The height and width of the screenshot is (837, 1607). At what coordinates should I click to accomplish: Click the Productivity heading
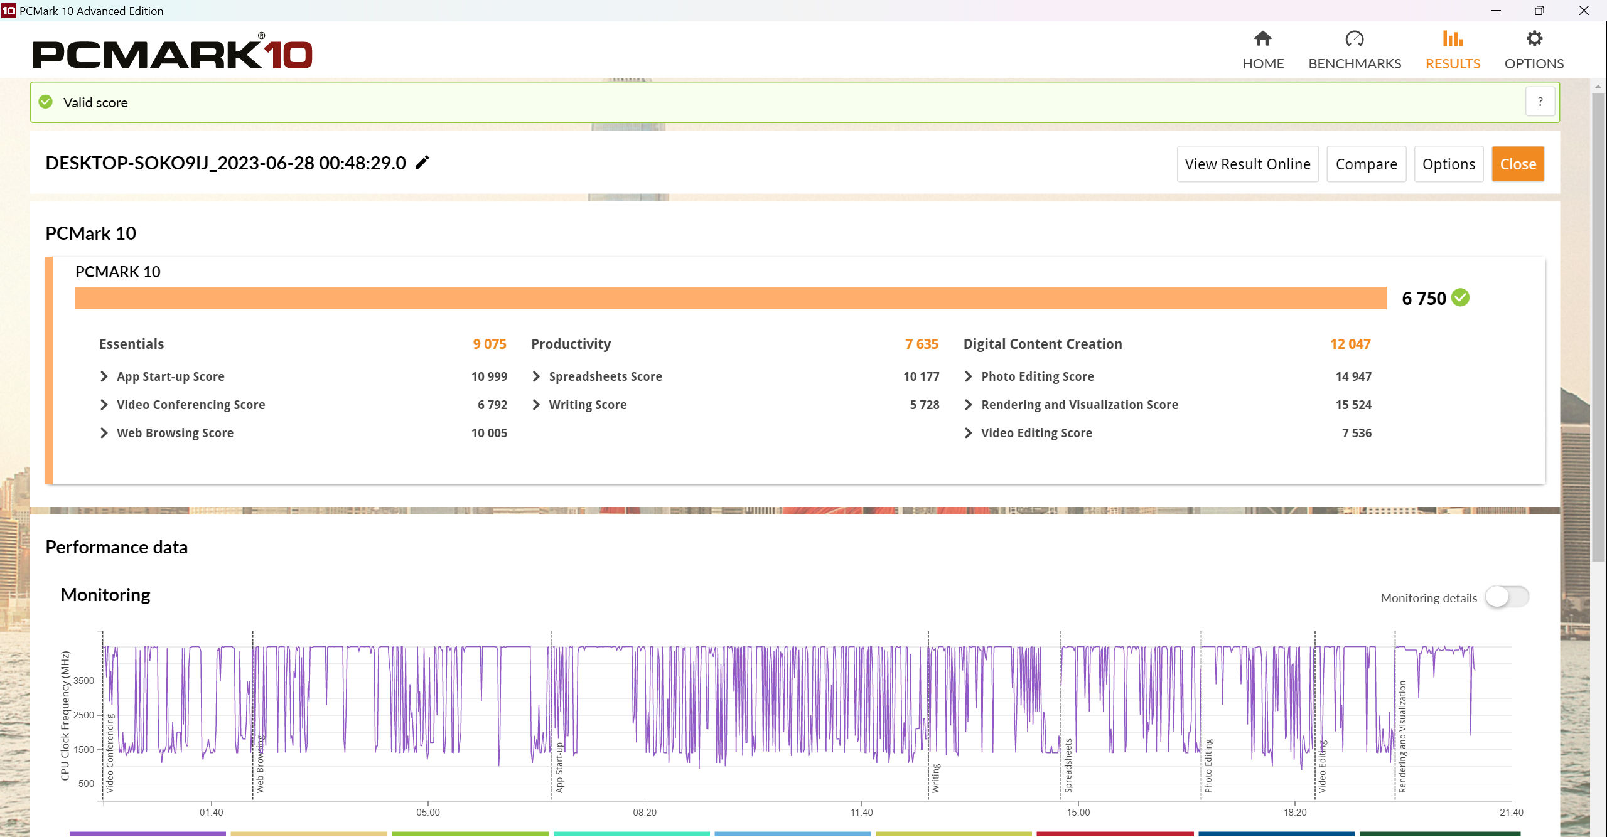coord(571,344)
